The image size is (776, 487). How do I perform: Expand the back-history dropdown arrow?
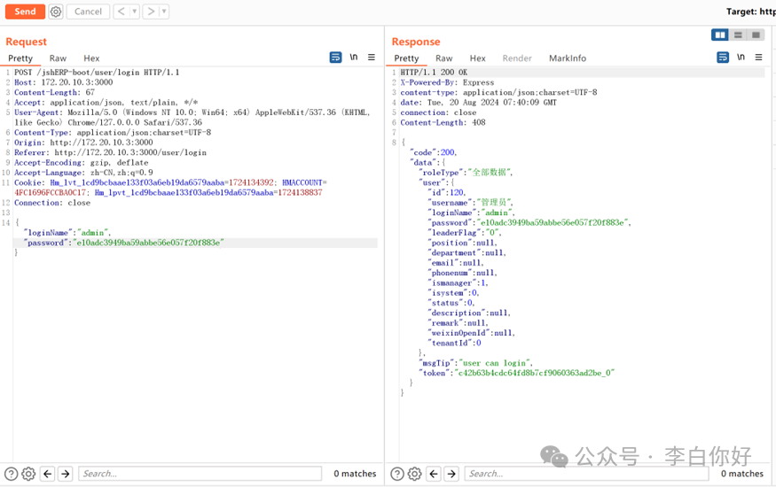pyautogui.click(x=134, y=12)
